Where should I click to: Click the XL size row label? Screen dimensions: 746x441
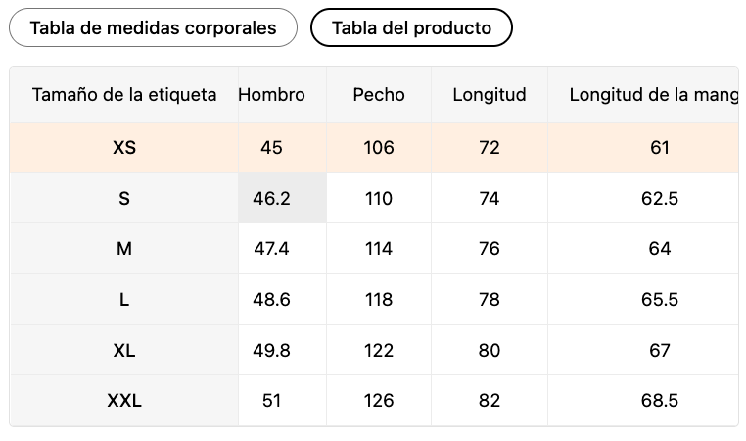point(124,350)
